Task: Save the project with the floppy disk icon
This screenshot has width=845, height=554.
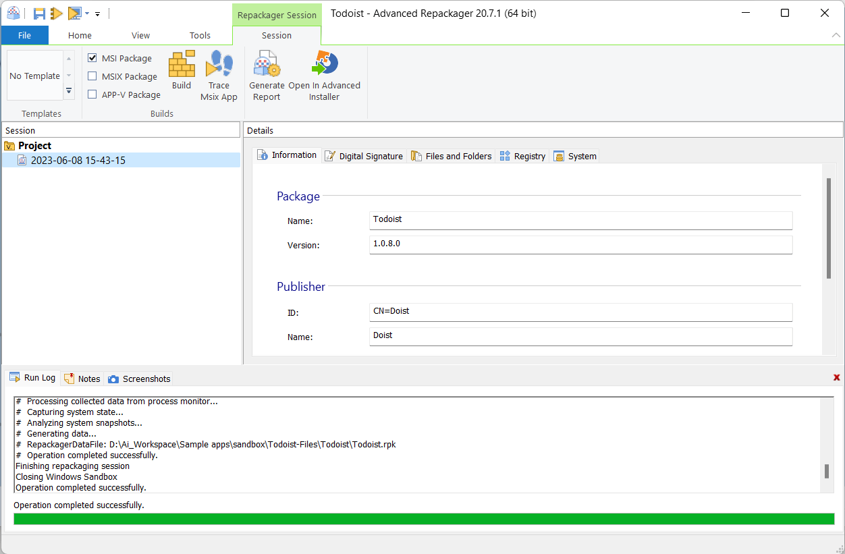Action: click(x=40, y=13)
